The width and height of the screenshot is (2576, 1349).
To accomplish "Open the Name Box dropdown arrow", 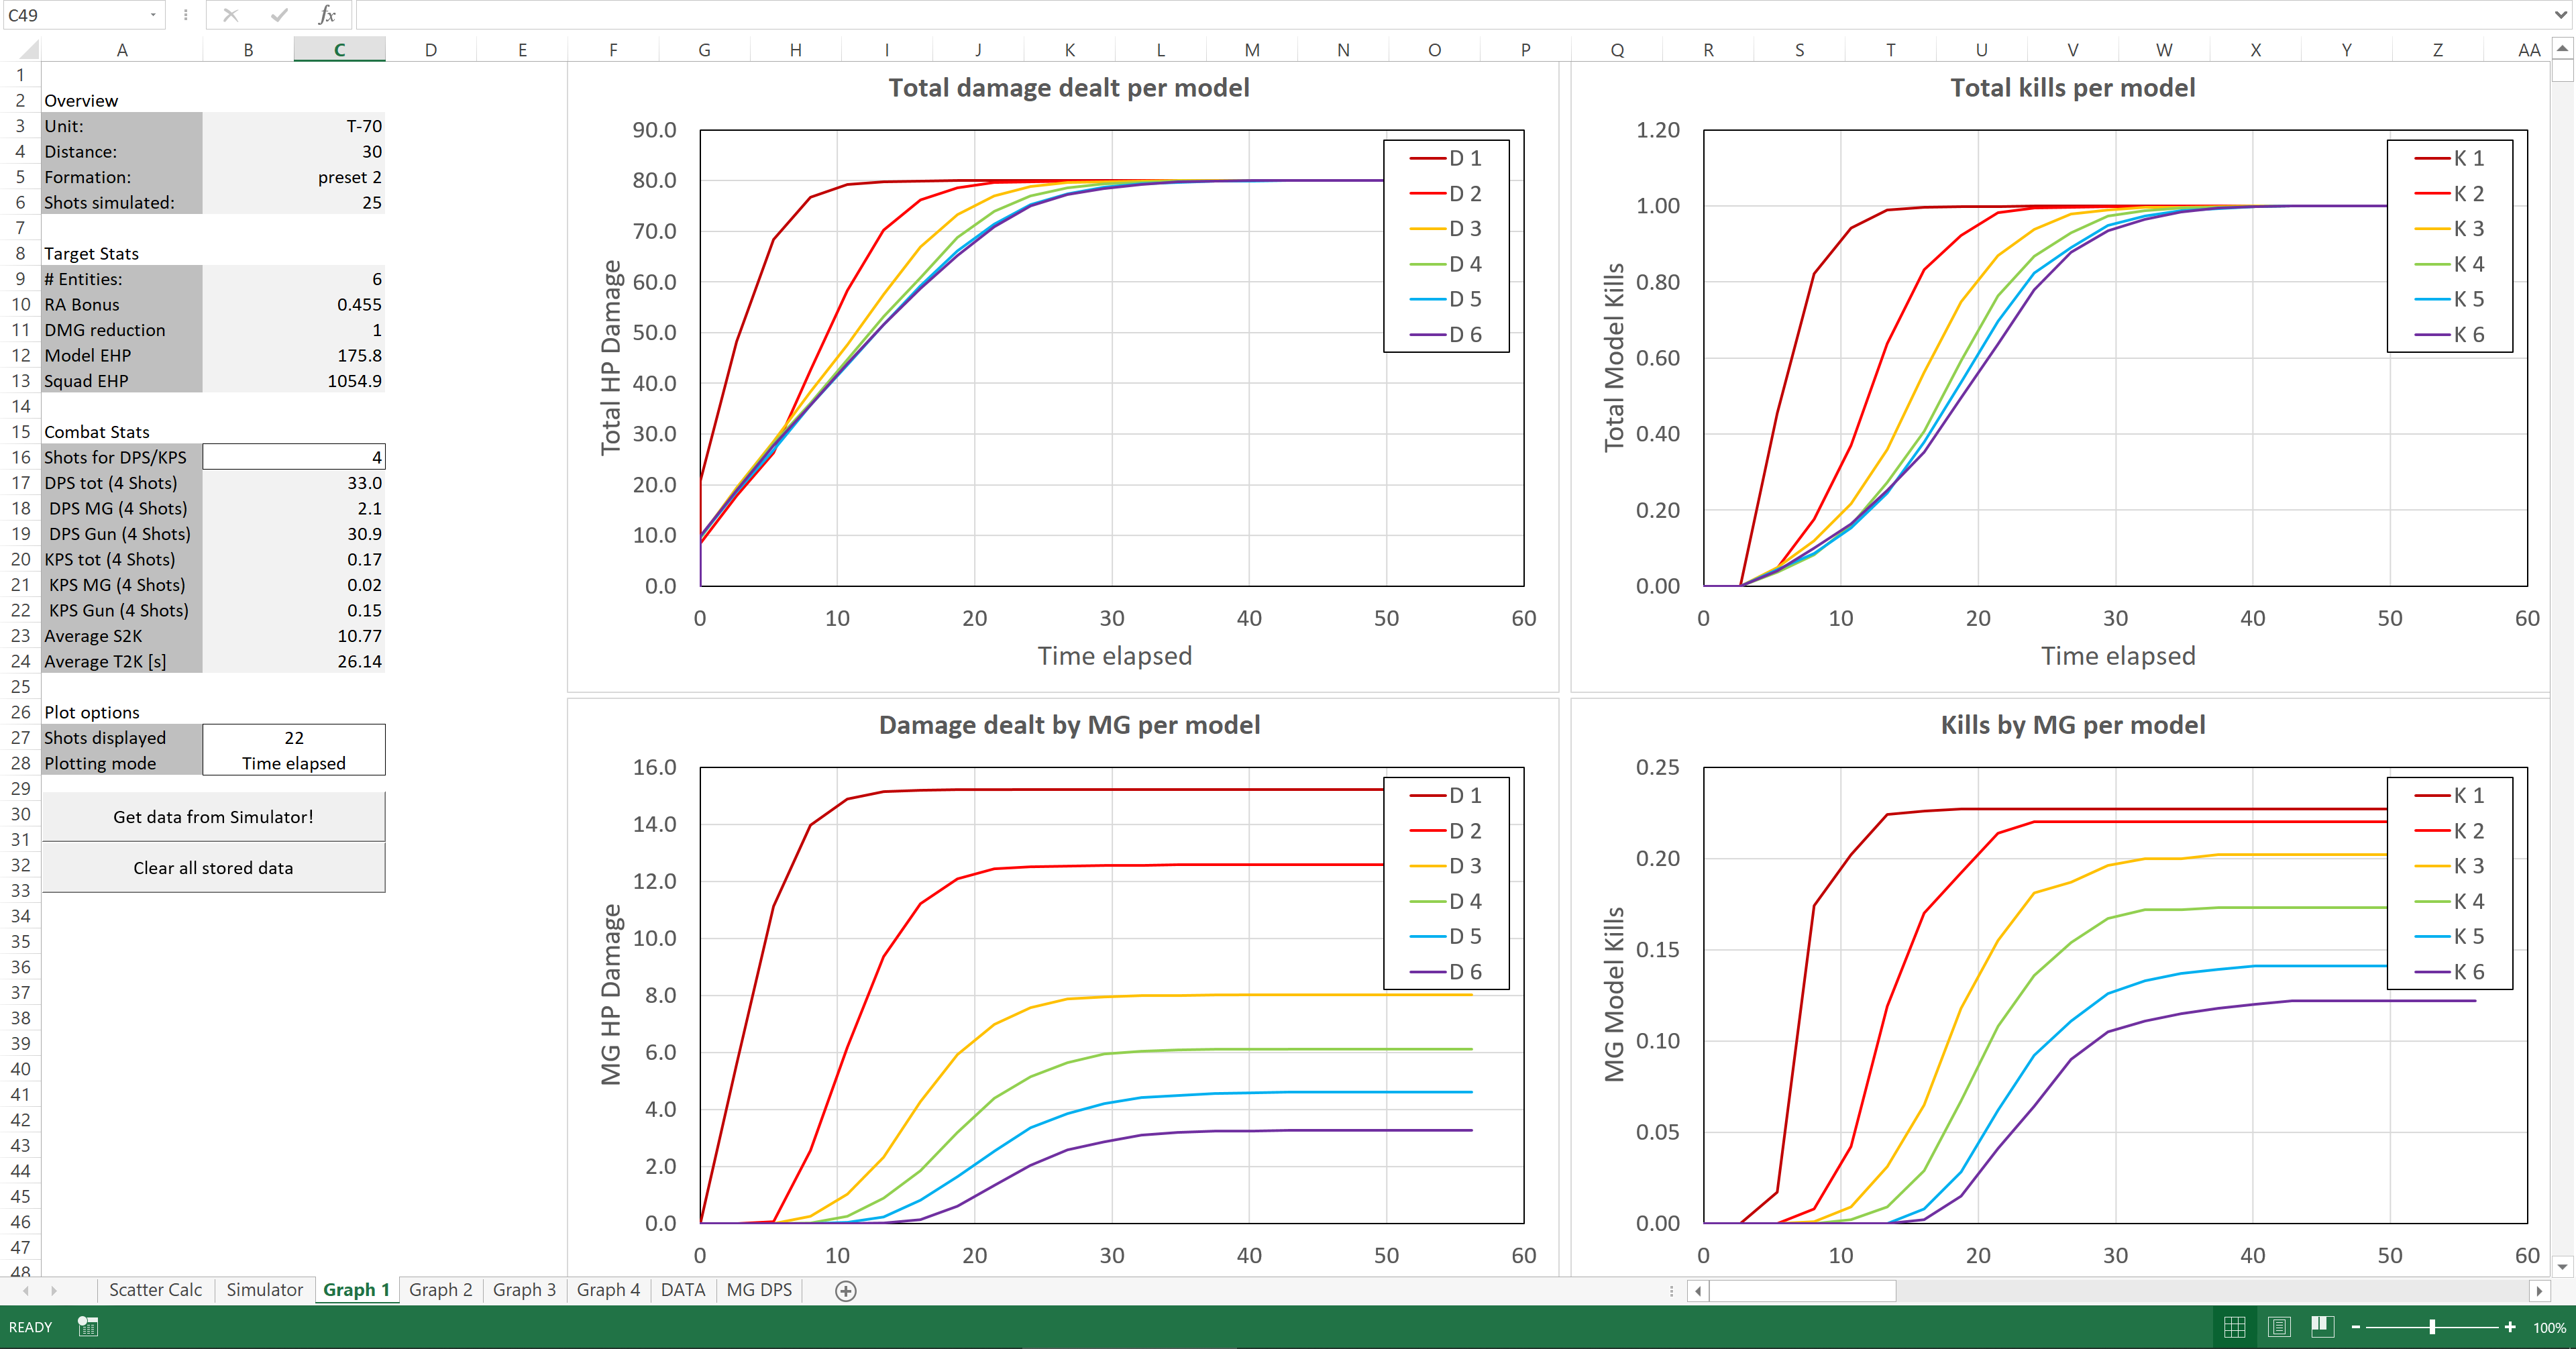I will (x=153, y=15).
